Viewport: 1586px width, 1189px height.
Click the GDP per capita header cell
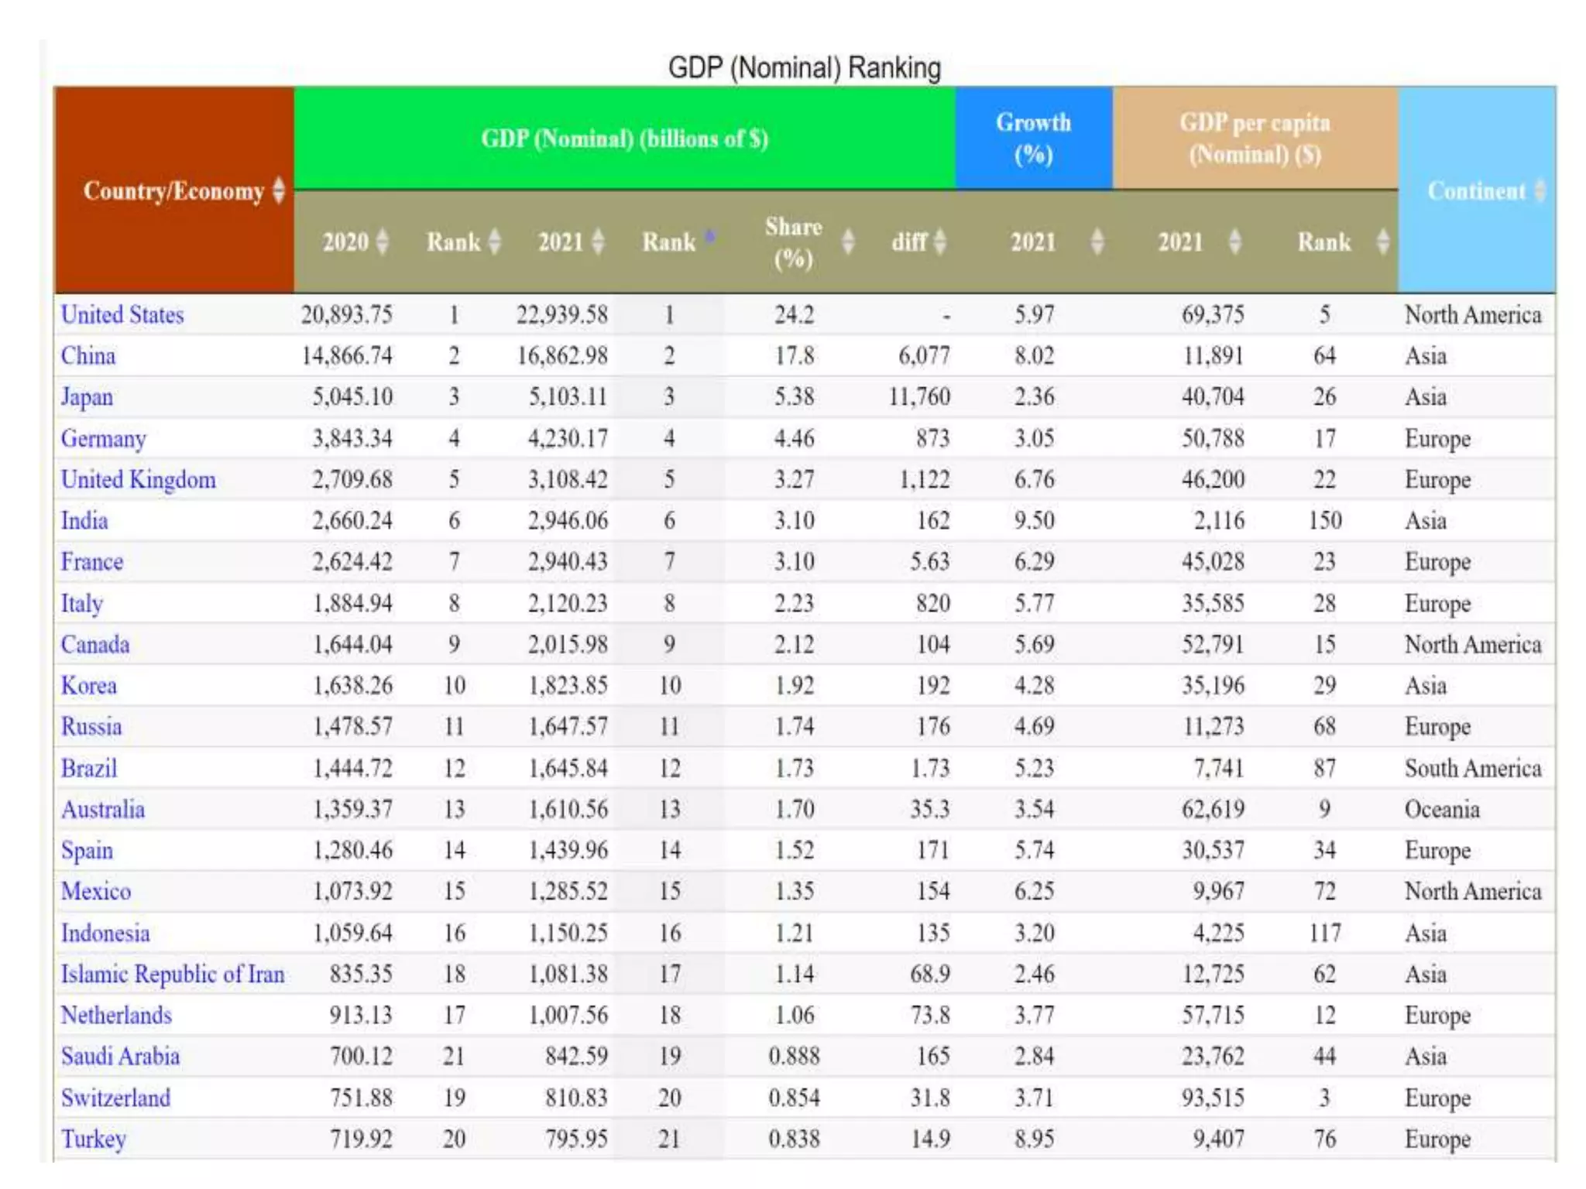coord(1255,139)
